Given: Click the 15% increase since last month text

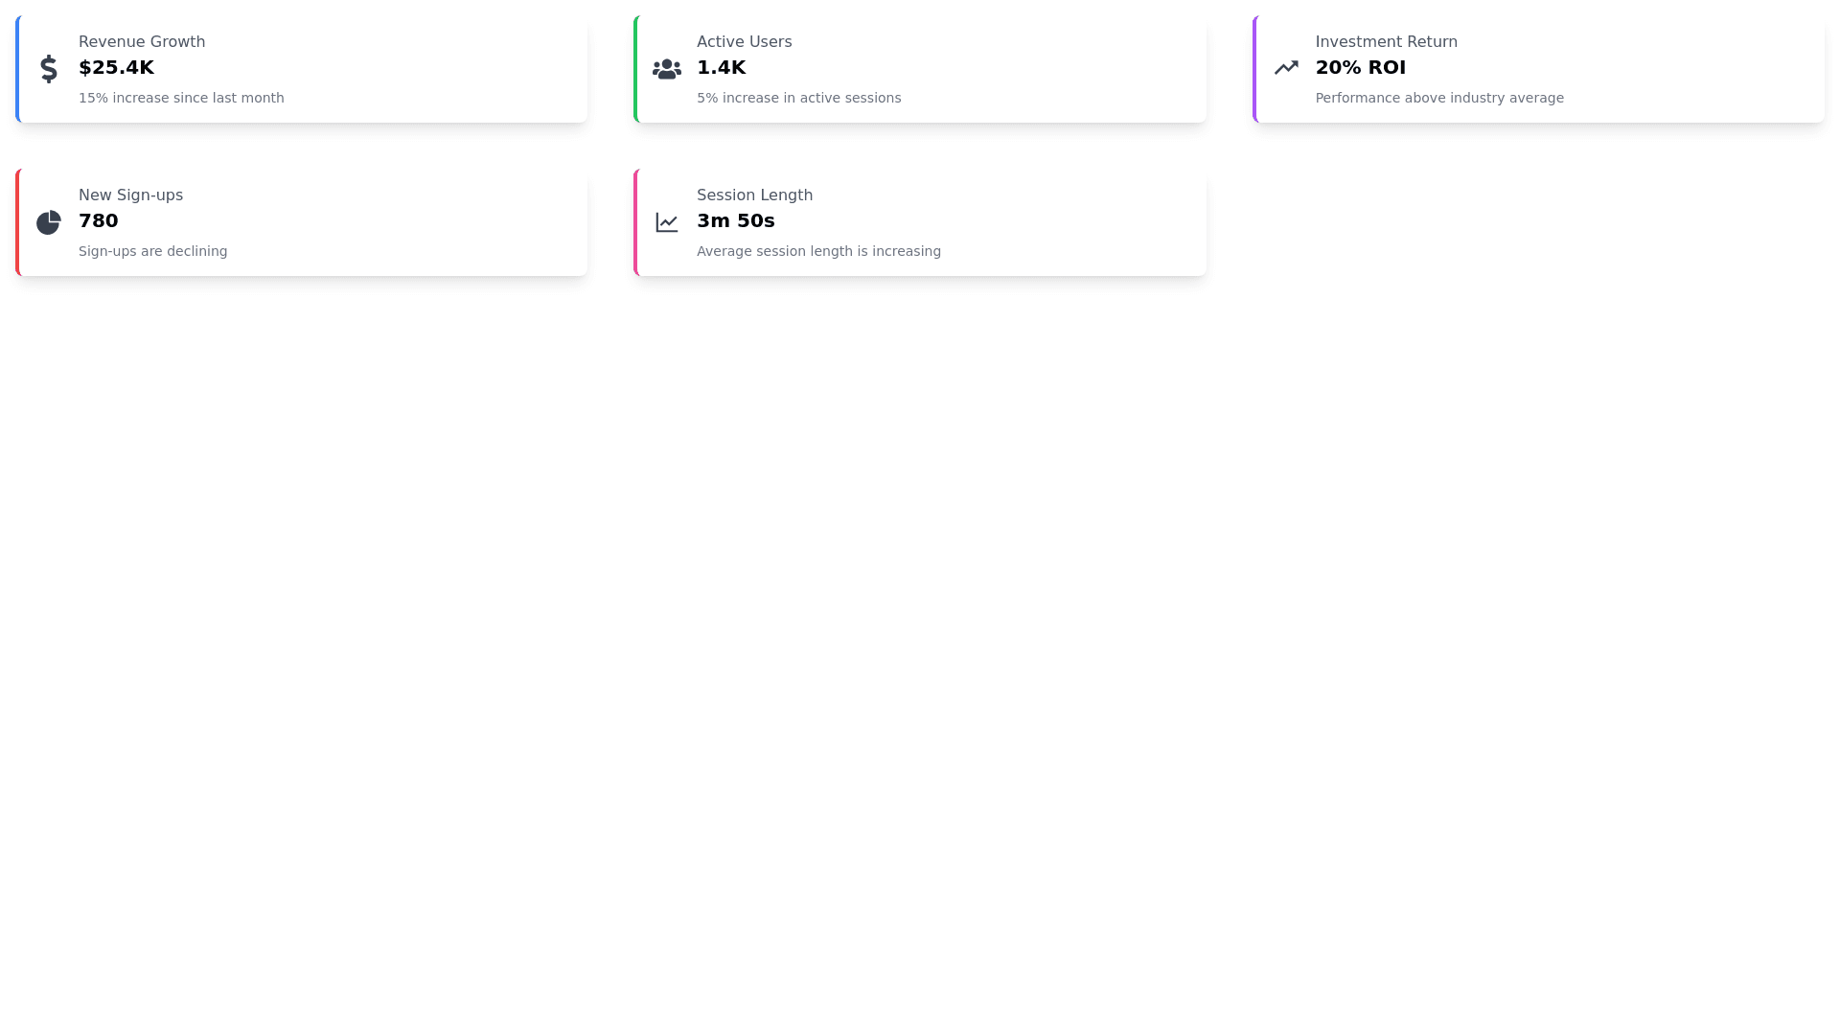Looking at the screenshot, I should (x=181, y=98).
